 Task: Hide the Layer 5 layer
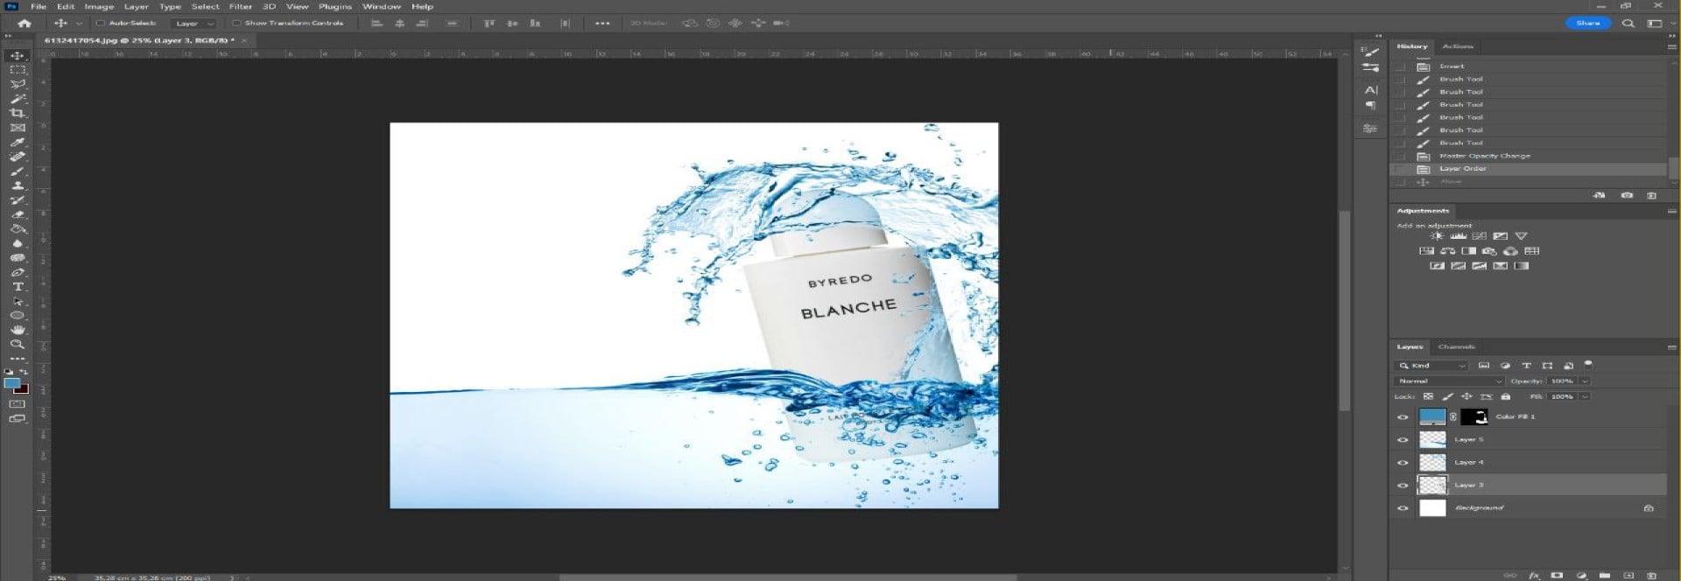tap(1403, 440)
